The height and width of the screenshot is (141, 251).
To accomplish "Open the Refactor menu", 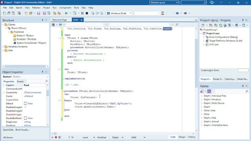I will (36, 8).
